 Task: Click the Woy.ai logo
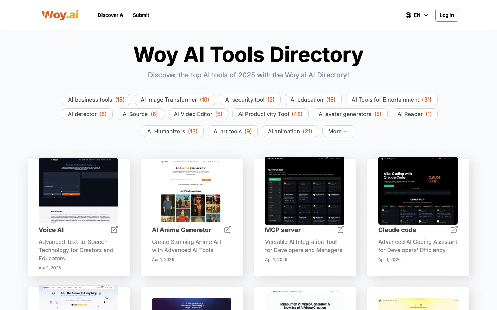pyautogui.click(x=60, y=15)
